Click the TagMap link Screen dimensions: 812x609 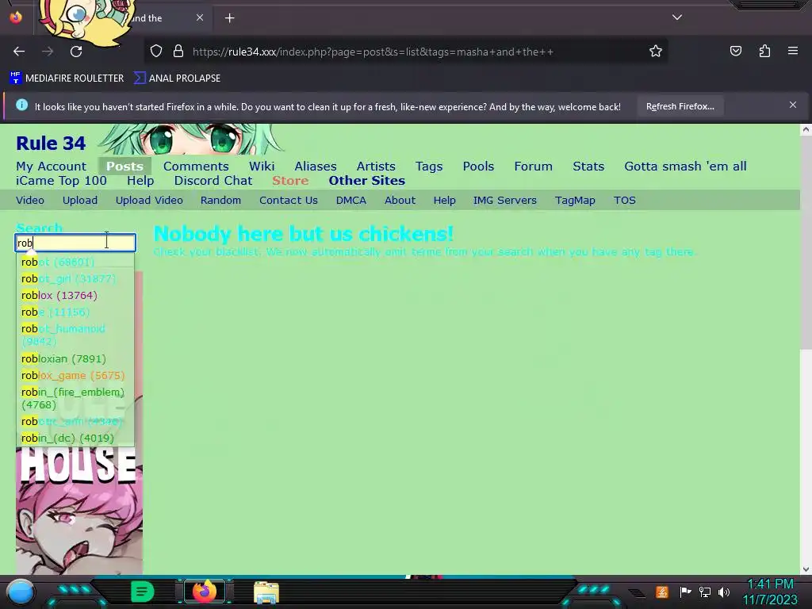click(575, 201)
